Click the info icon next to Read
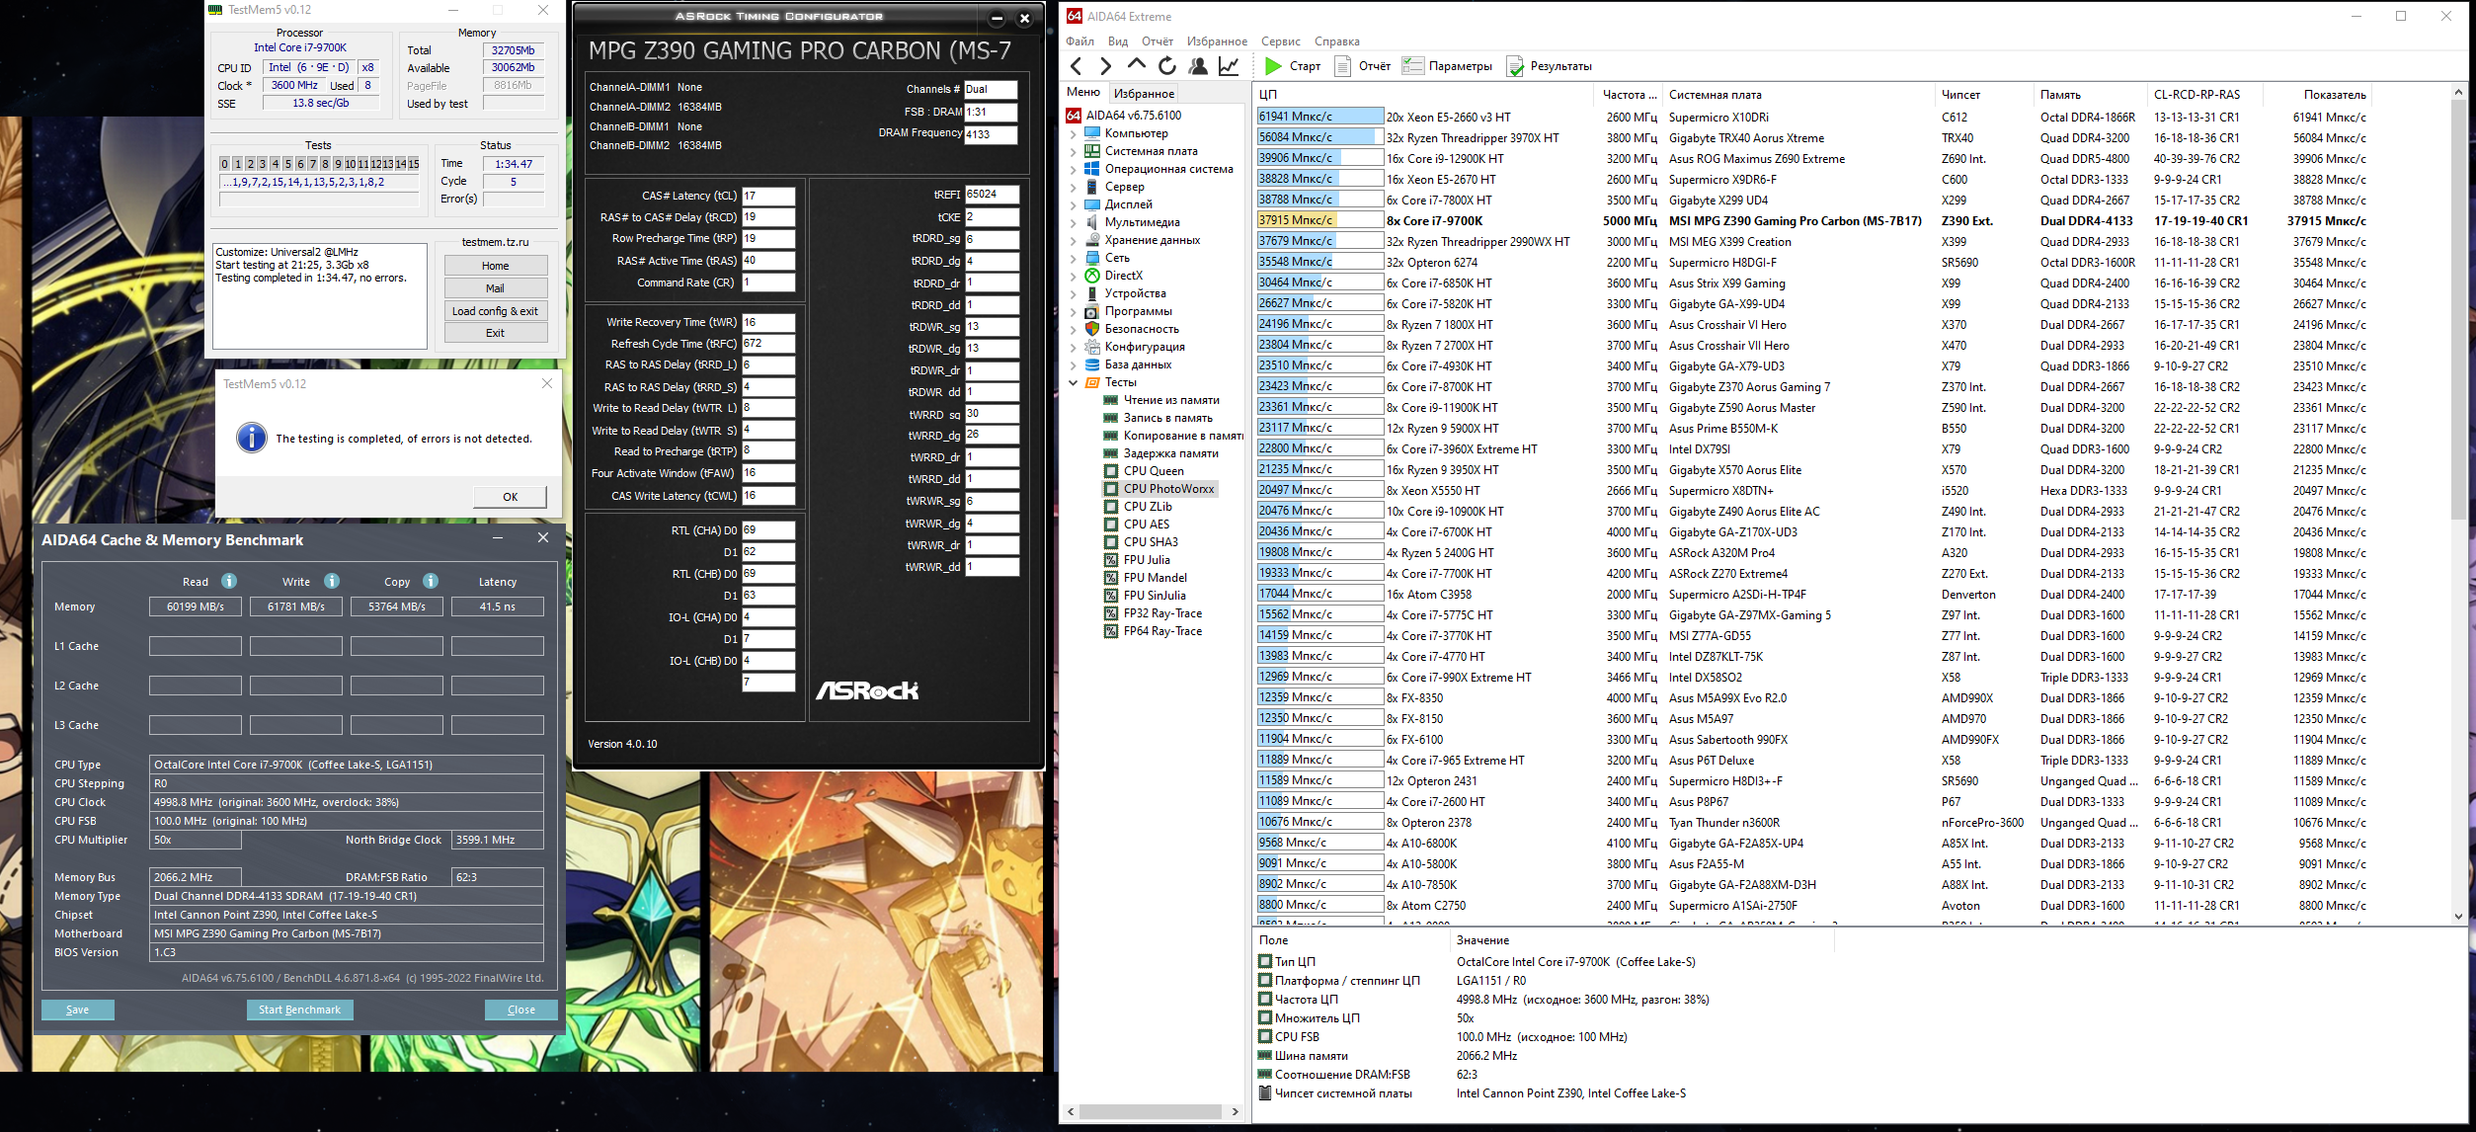Image resolution: width=2476 pixels, height=1132 pixels. 229,581
